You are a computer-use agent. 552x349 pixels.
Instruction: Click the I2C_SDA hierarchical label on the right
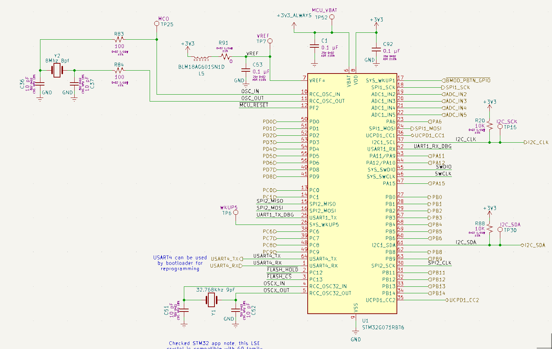pos(533,245)
